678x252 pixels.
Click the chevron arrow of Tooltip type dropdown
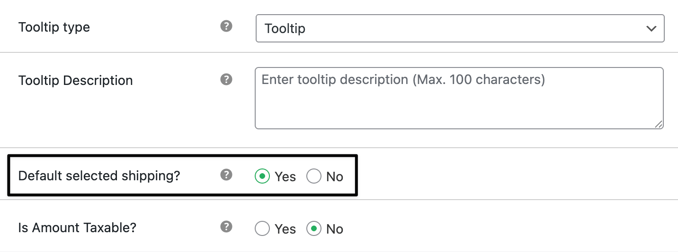tap(651, 28)
